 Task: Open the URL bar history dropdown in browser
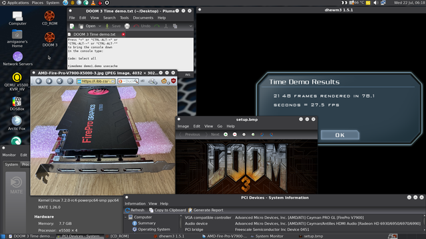[112, 81]
